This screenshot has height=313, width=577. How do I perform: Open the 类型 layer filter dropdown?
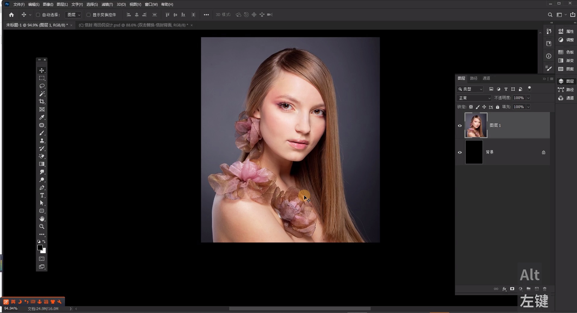(470, 89)
